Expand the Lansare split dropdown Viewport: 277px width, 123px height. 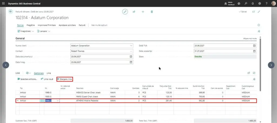(49, 31)
